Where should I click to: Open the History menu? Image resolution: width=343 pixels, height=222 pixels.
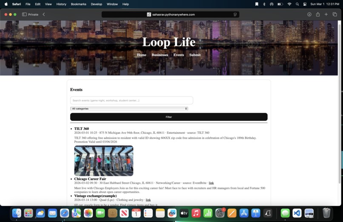pyautogui.click(x=61, y=4)
